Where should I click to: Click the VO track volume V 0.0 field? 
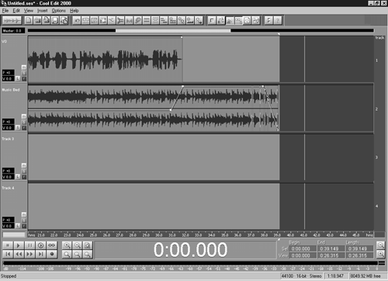pyautogui.click(x=9, y=79)
